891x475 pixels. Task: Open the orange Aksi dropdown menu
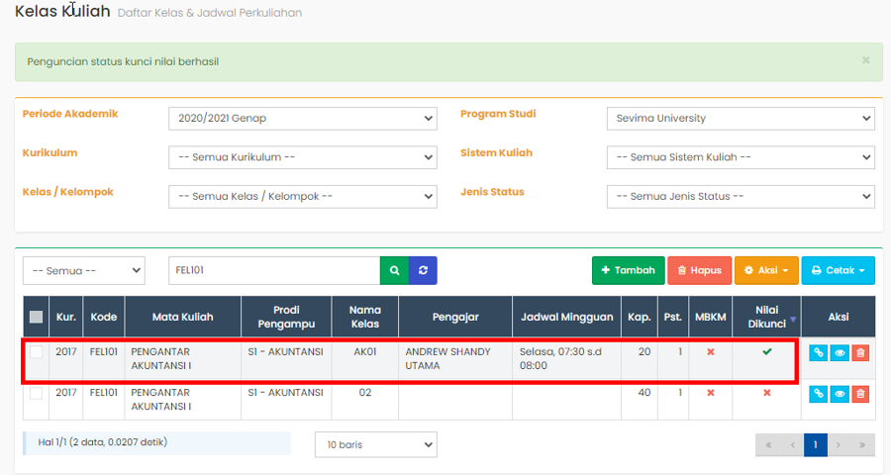coord(764,270)
